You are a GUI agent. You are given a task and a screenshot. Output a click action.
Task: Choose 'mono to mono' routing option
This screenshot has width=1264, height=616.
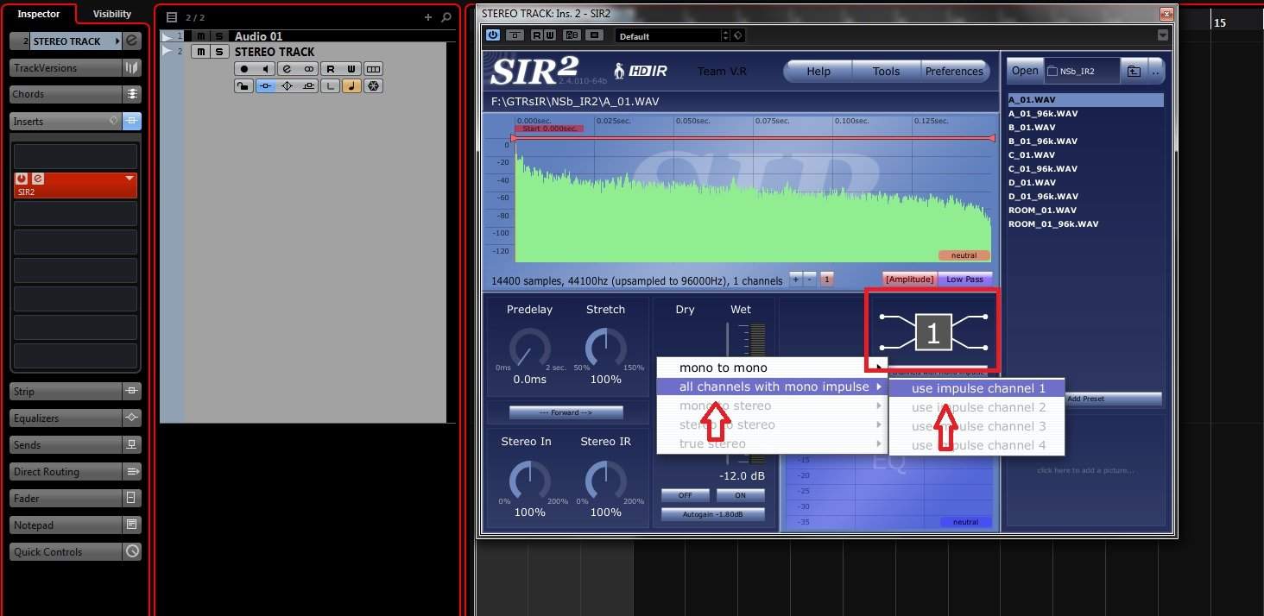pos(772,368)
